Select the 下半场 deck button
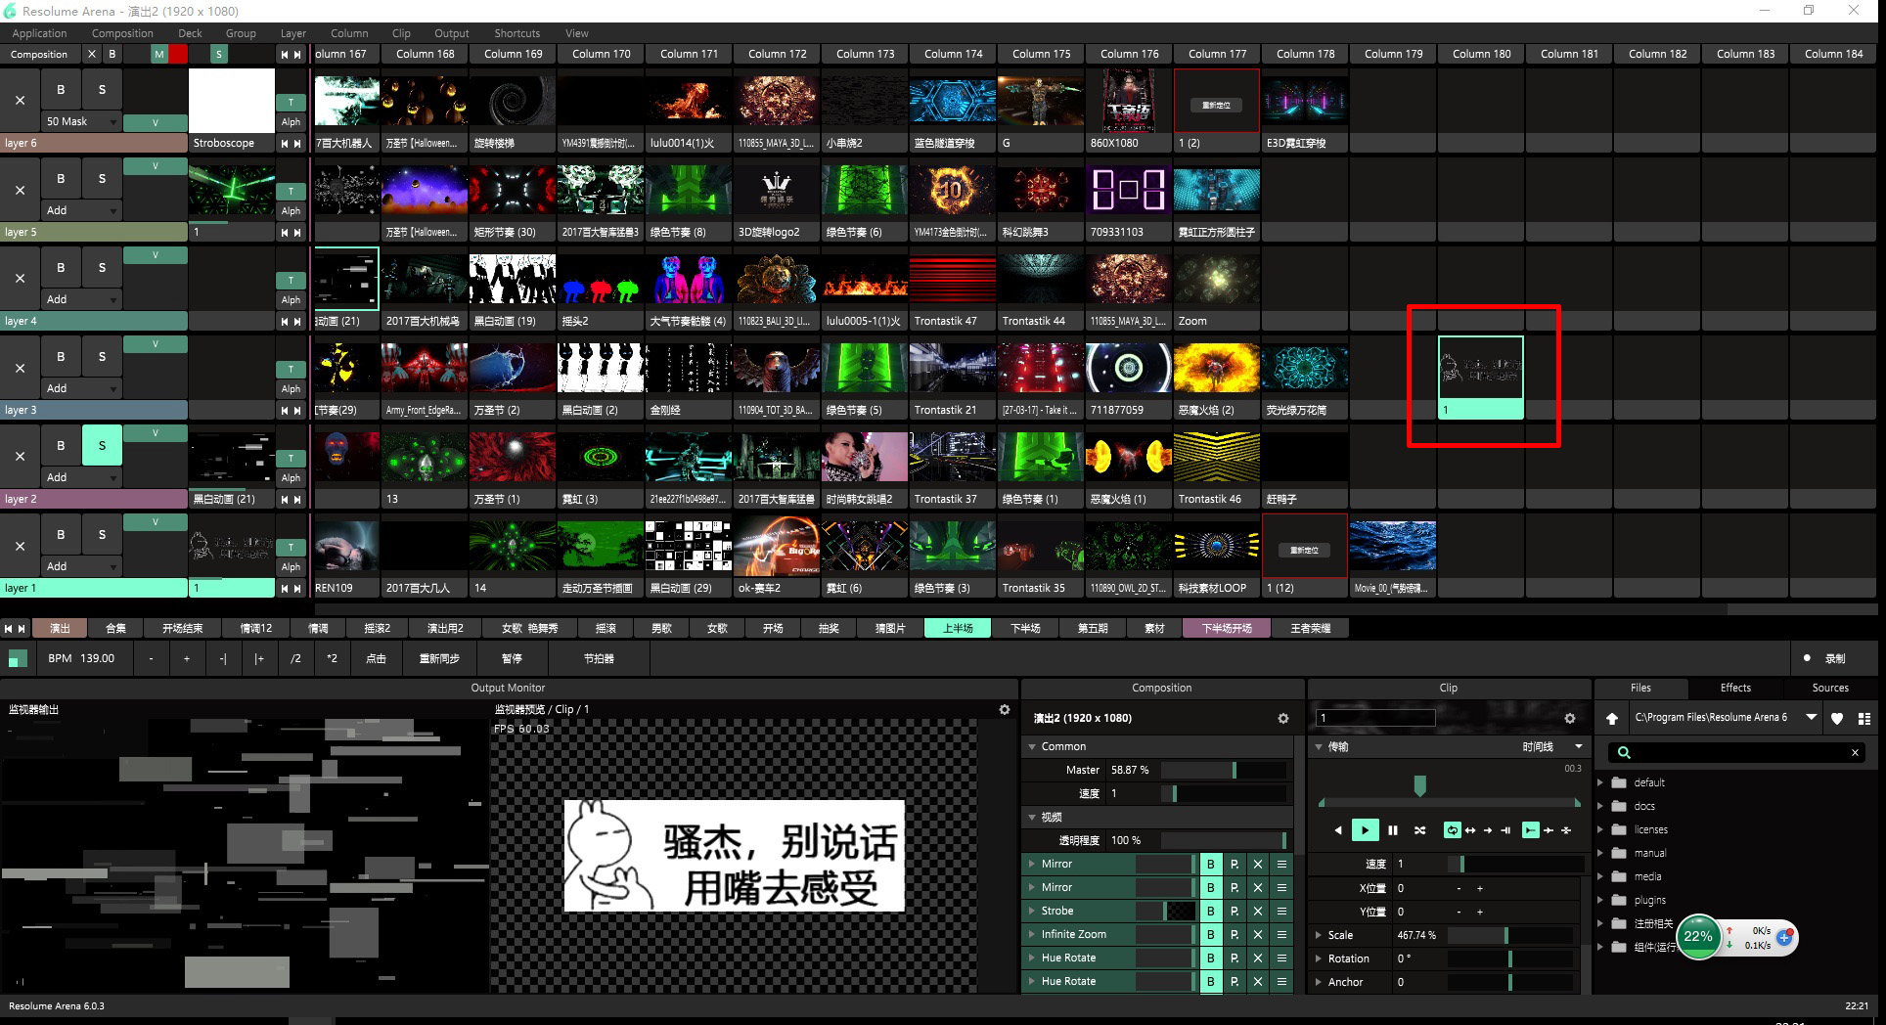Image resolution: width=1886 pixels, height=1025 pixels. [1025, 628]
